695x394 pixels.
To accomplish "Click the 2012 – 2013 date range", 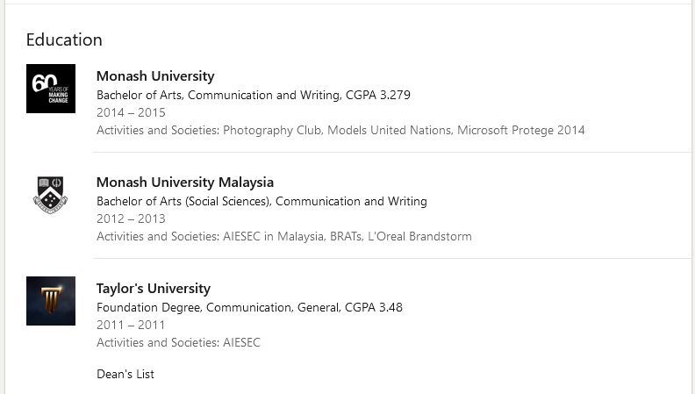I will [x=131, y=218].
